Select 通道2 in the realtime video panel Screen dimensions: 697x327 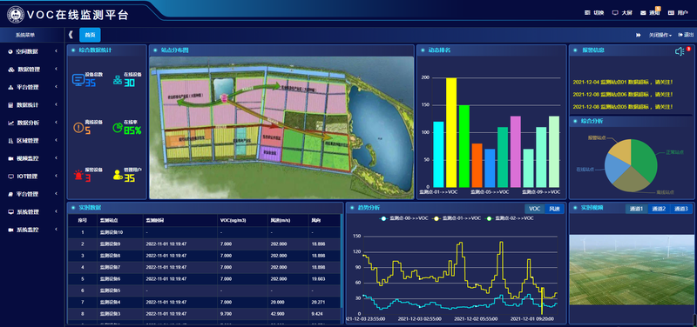click(659, 209)
